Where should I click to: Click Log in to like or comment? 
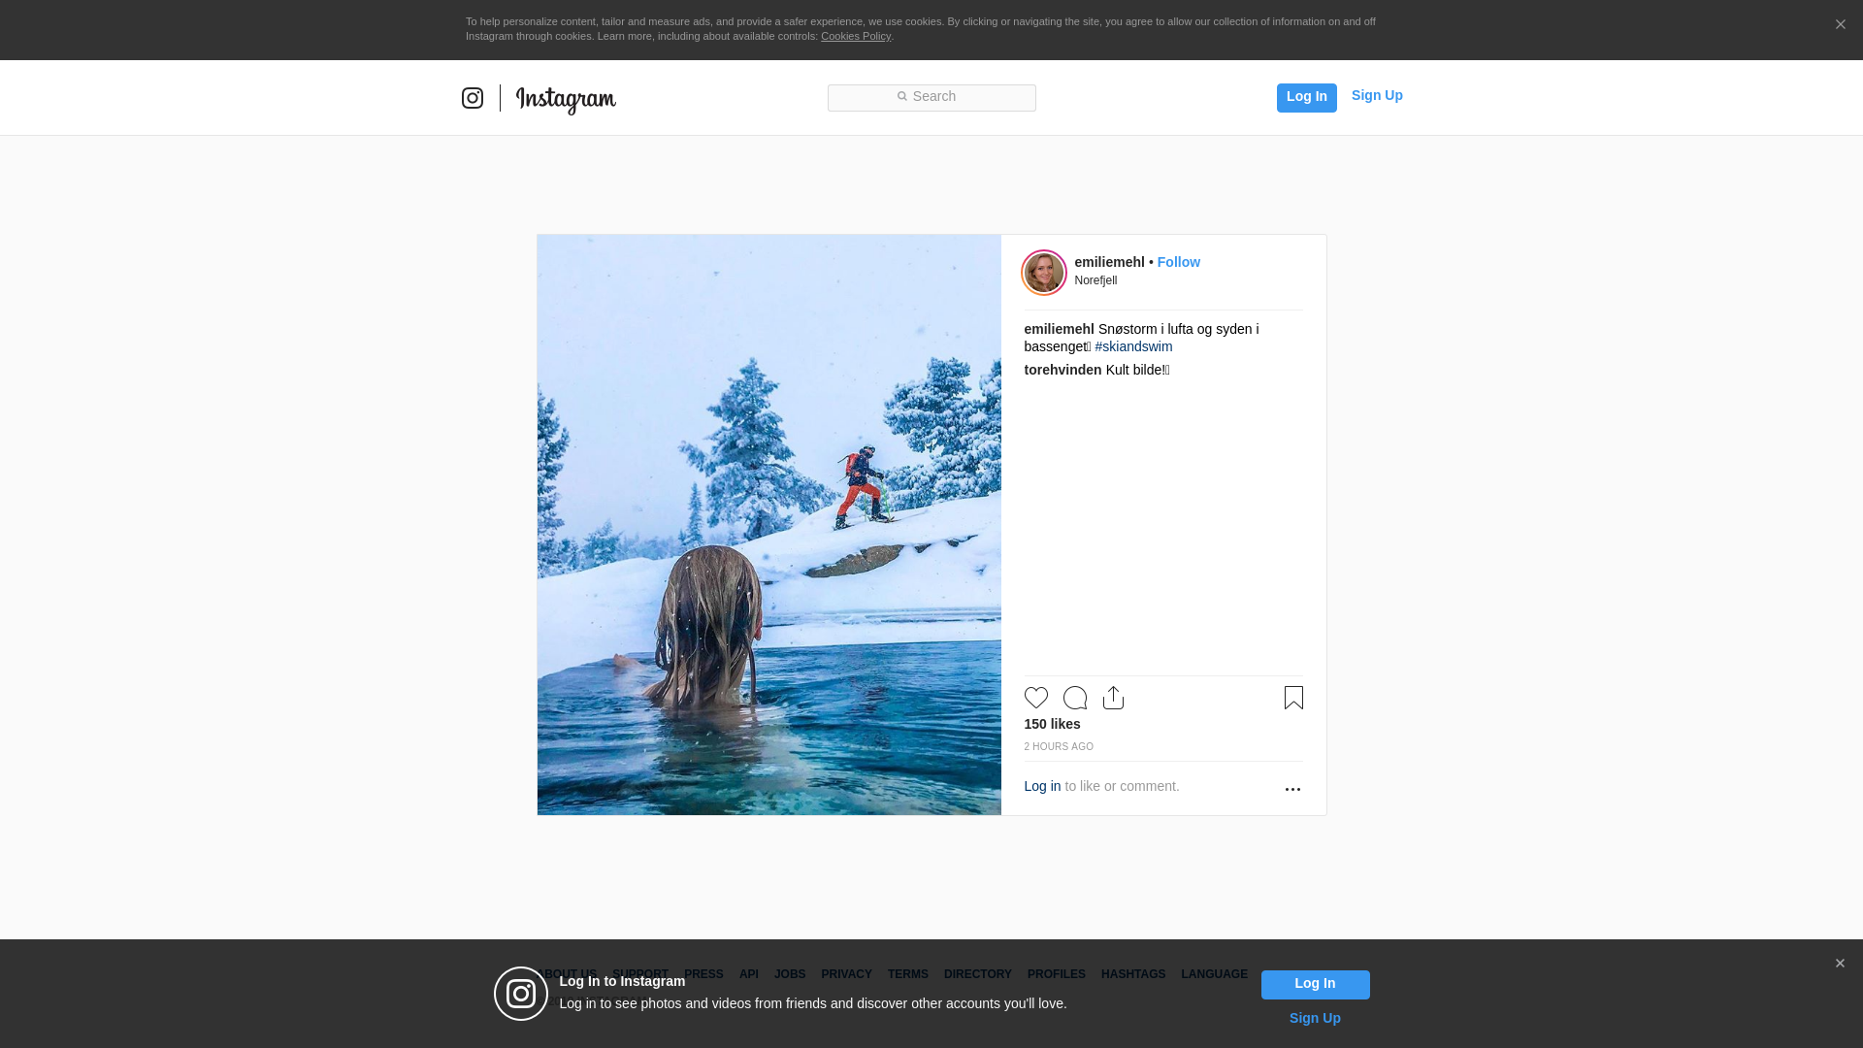[x=1042, y=786]
